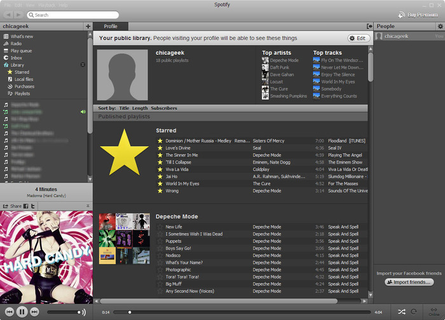Star the track New Life
The image size is (445, 320).
click(160, 226)
